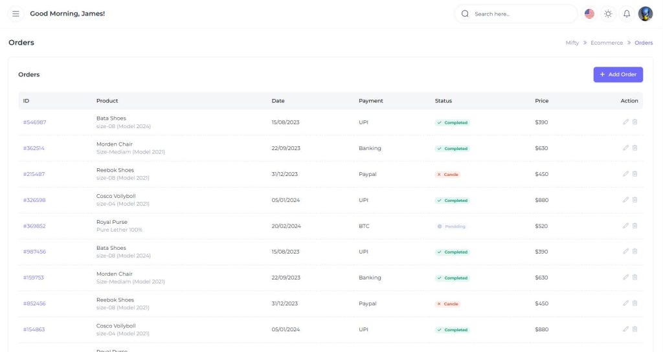Edit order #215487 with pencil icon
Image resolution: width=663 pixels, height=352 pixels.
pyautogui.click(x=625, y=174)
